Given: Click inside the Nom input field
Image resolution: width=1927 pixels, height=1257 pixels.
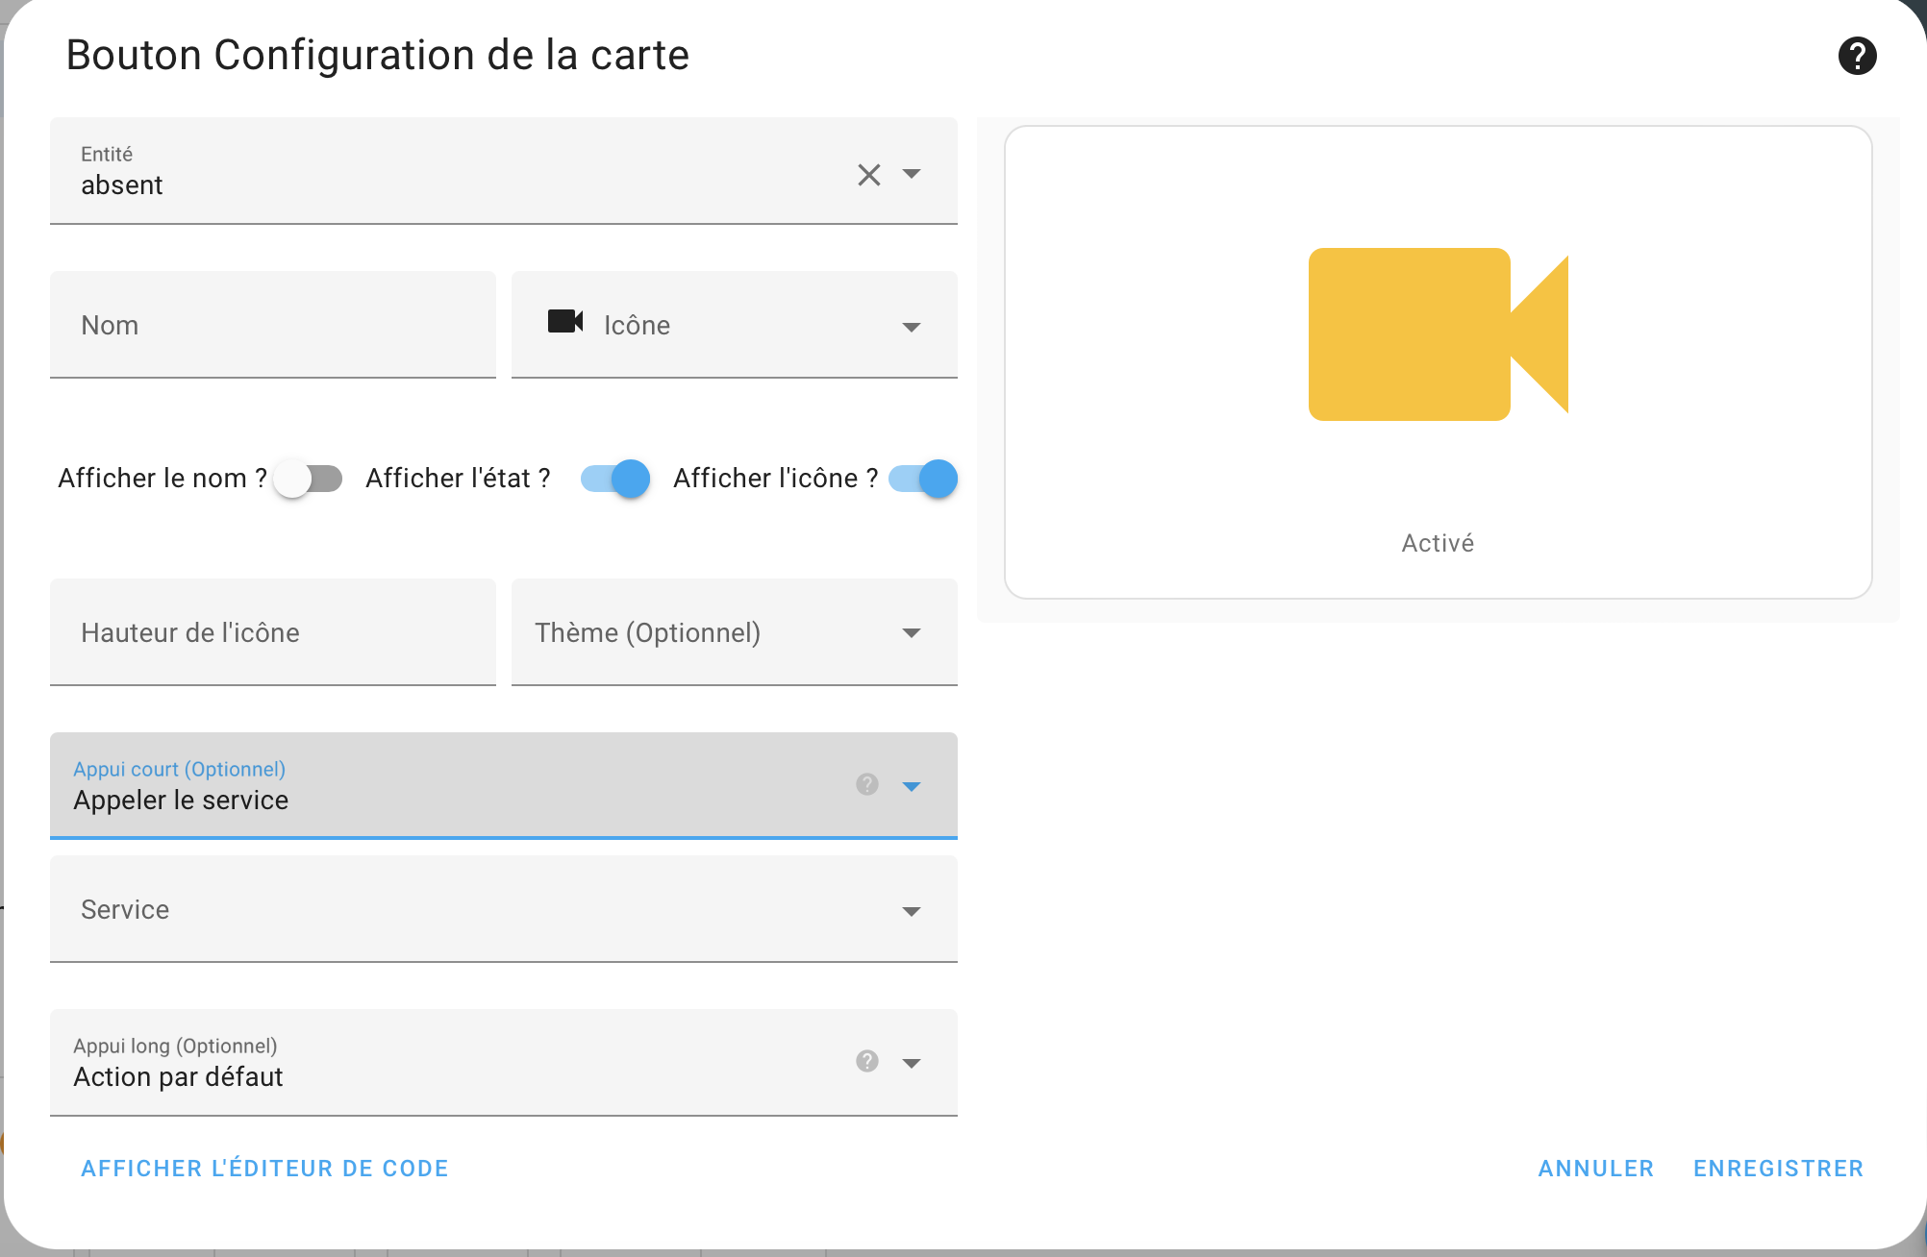Looking at the screenshot, I should [272, 325].
